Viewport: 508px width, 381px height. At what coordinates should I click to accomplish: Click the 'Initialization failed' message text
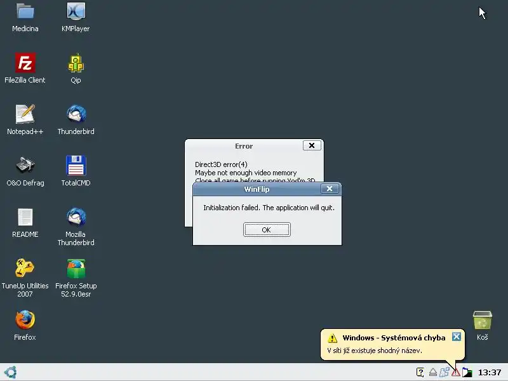coord(269,208)
